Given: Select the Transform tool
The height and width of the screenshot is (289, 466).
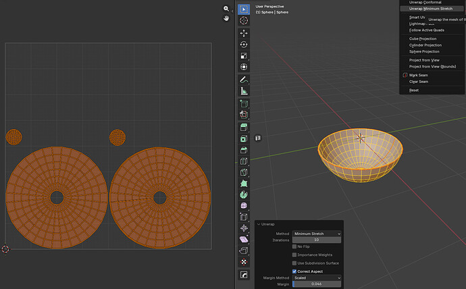Looking at the screenshot, I should point(244,67).
